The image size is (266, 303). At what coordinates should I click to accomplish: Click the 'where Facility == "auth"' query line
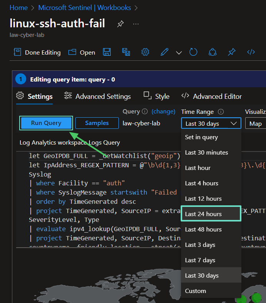pyautogui.click(x=77, y=183)
